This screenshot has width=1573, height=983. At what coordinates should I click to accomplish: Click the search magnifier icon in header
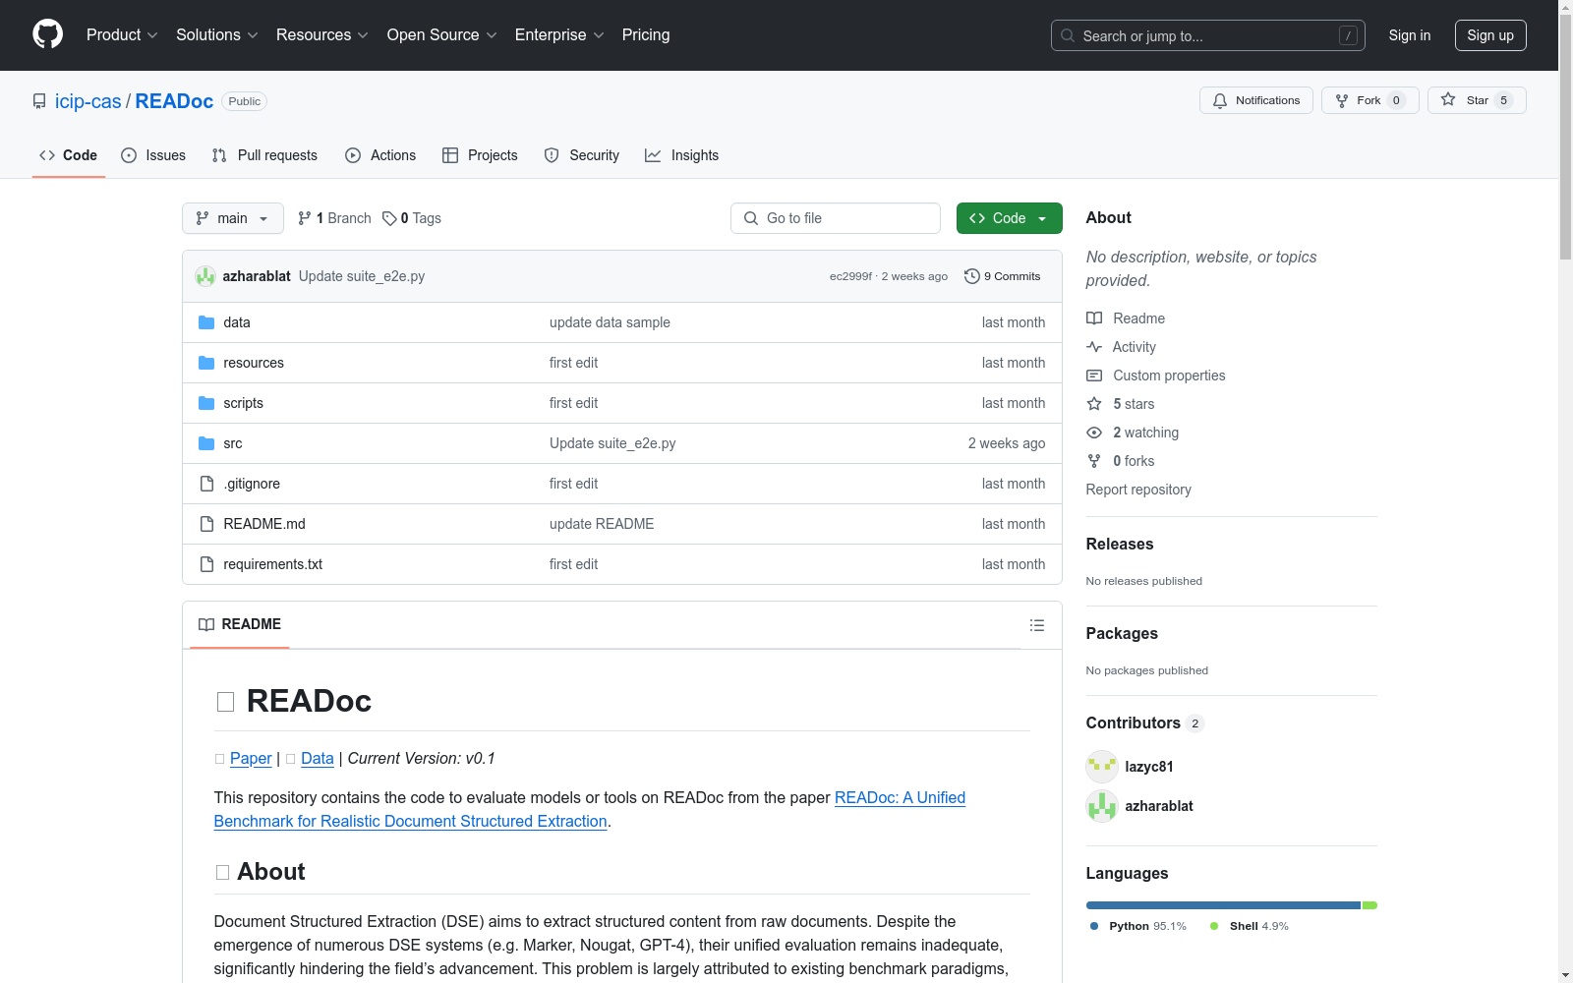(1068, 35)
